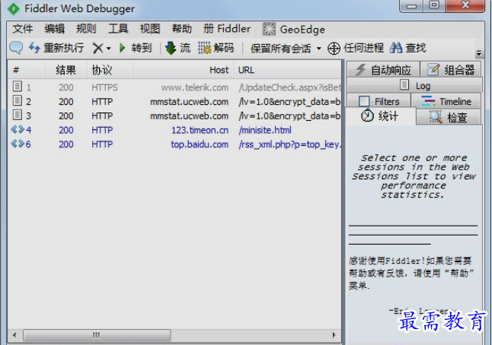Screen dimensions: 492x345
Task: Toggle the 解码 decode button
Action: coord(216,48)
